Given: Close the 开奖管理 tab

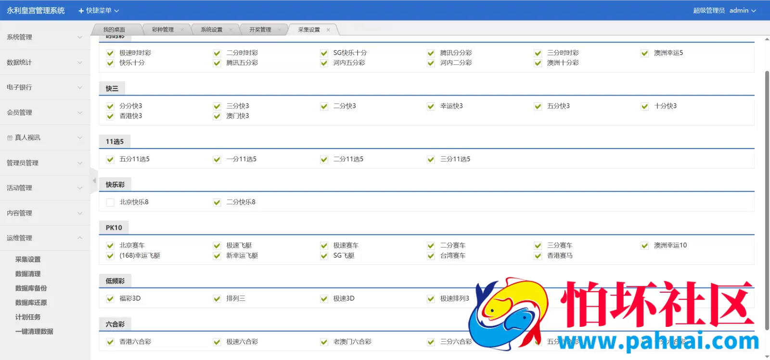Looking at the screenshot, I should pos(279,30).
